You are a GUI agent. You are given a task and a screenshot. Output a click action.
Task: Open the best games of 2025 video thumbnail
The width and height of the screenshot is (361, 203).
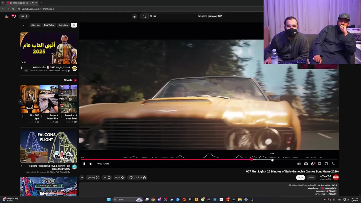49,48
